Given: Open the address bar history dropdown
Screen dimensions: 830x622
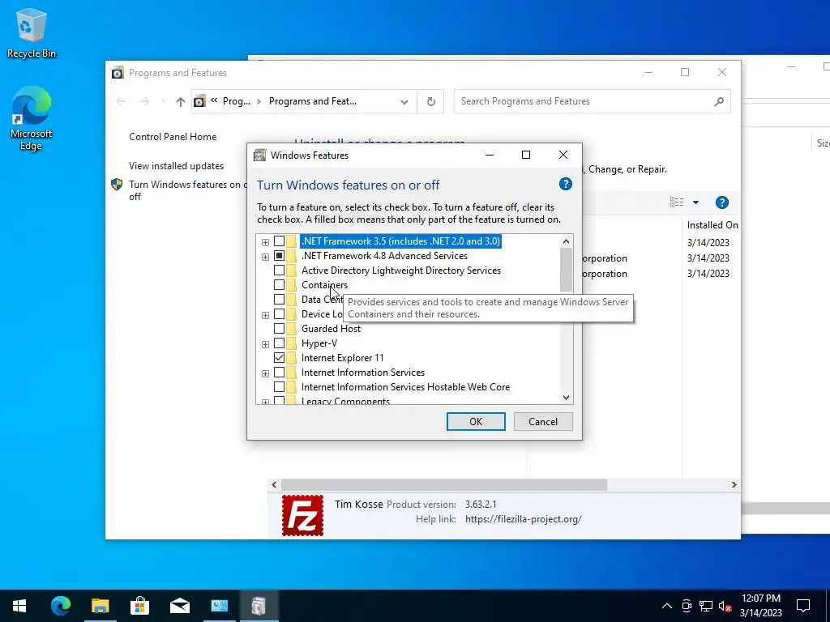Looking at the screenshot, I should tap(404, 101).
